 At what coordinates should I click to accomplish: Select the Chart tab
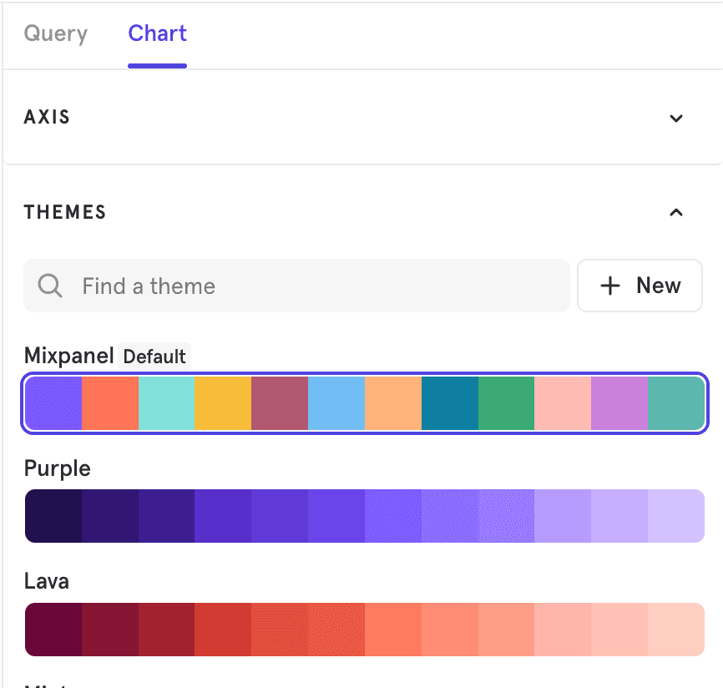pyautogui.click(x=157, y=33)
